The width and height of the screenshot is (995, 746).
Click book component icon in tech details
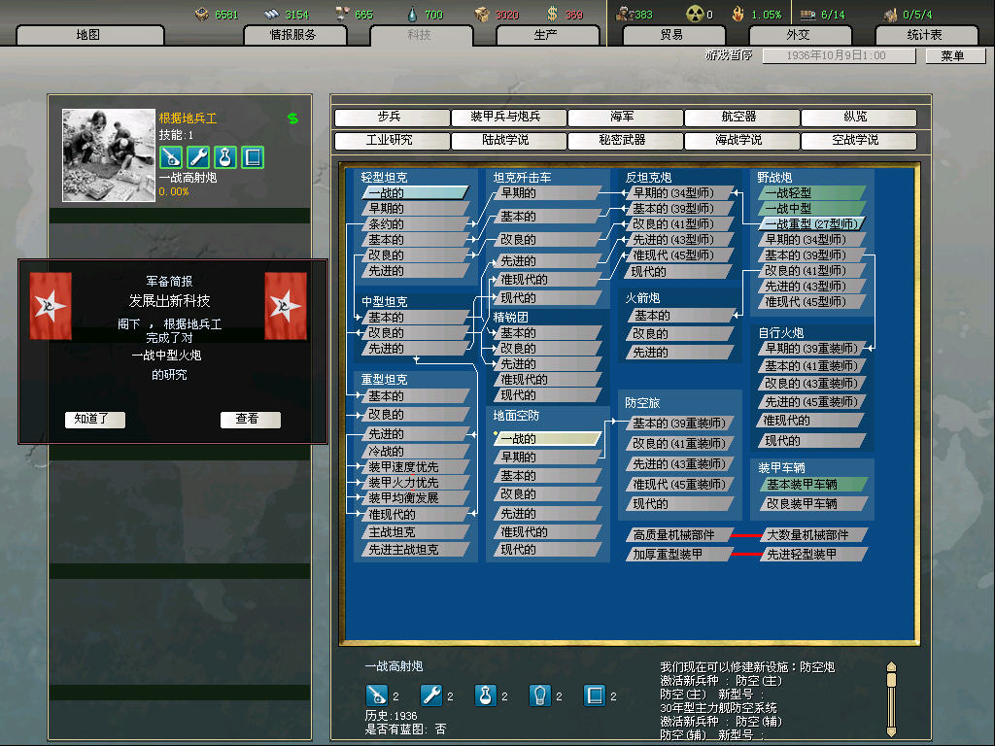click(595, 695)
